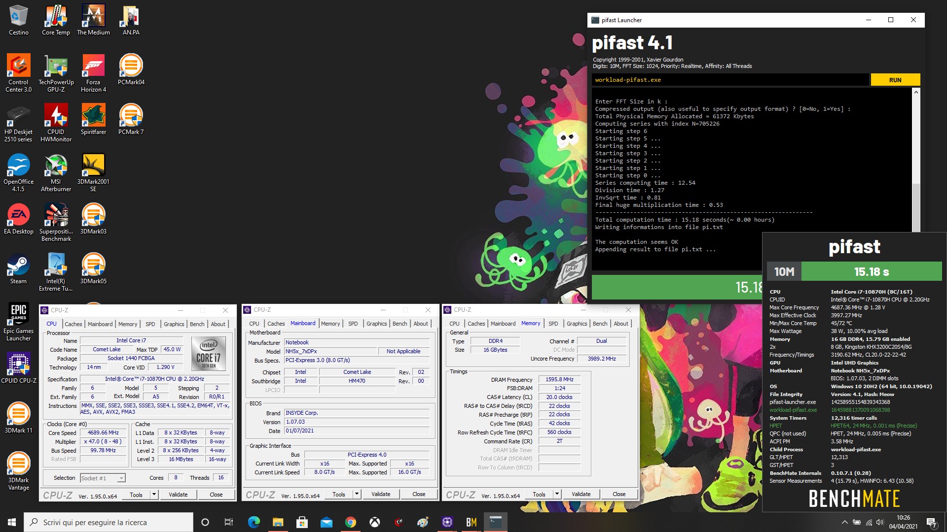Image resolution: width=947 pixels, height=532 pixels.
Task: Open About tab in Memory CPU-Z window
Action: (x=621, y=324)
